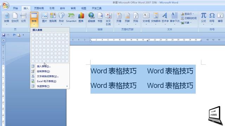
Task: Expand the arrow under 页脚
Action: pyautogui.click(x=127, y=24)
